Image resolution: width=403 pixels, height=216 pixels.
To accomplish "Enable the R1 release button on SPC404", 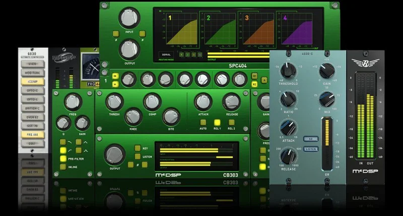I will pyautogui.click(x=255, y=76).
